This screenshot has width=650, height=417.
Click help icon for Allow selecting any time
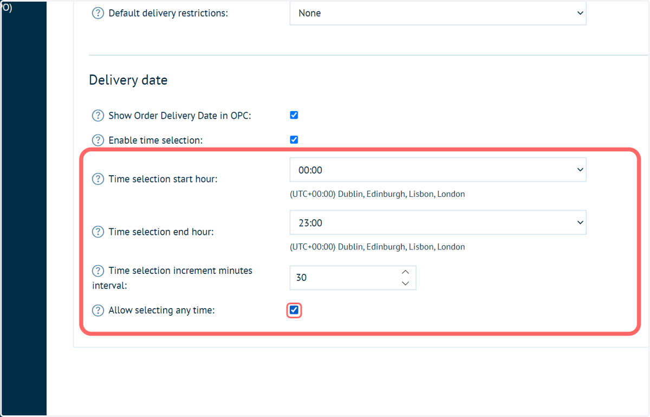(x=97, y=311)
